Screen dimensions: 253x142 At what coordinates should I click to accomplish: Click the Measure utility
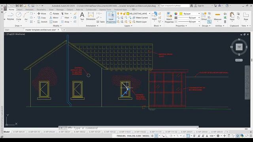coord(217,16)
